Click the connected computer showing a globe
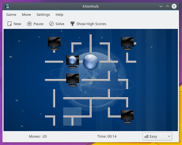The image size is (182, 145). (x=72, y=62)
